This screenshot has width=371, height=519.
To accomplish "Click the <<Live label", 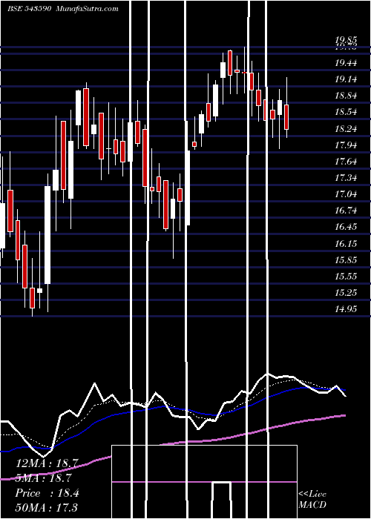I will (x=312, y=495).
